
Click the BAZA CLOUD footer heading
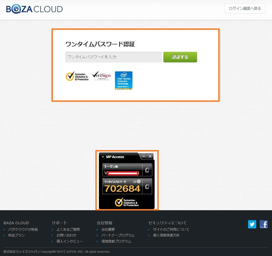point(16,223)
